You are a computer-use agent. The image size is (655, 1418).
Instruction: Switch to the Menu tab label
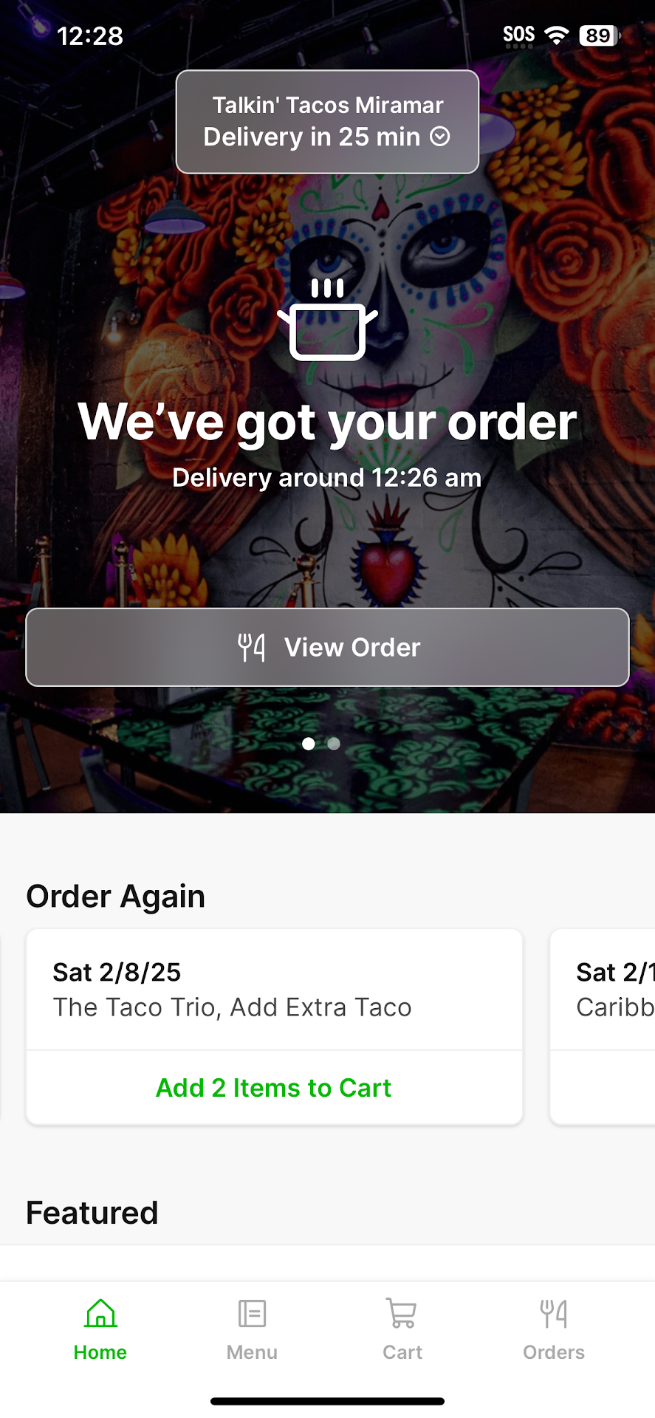pyautogui.click(x=252, y=1352)
